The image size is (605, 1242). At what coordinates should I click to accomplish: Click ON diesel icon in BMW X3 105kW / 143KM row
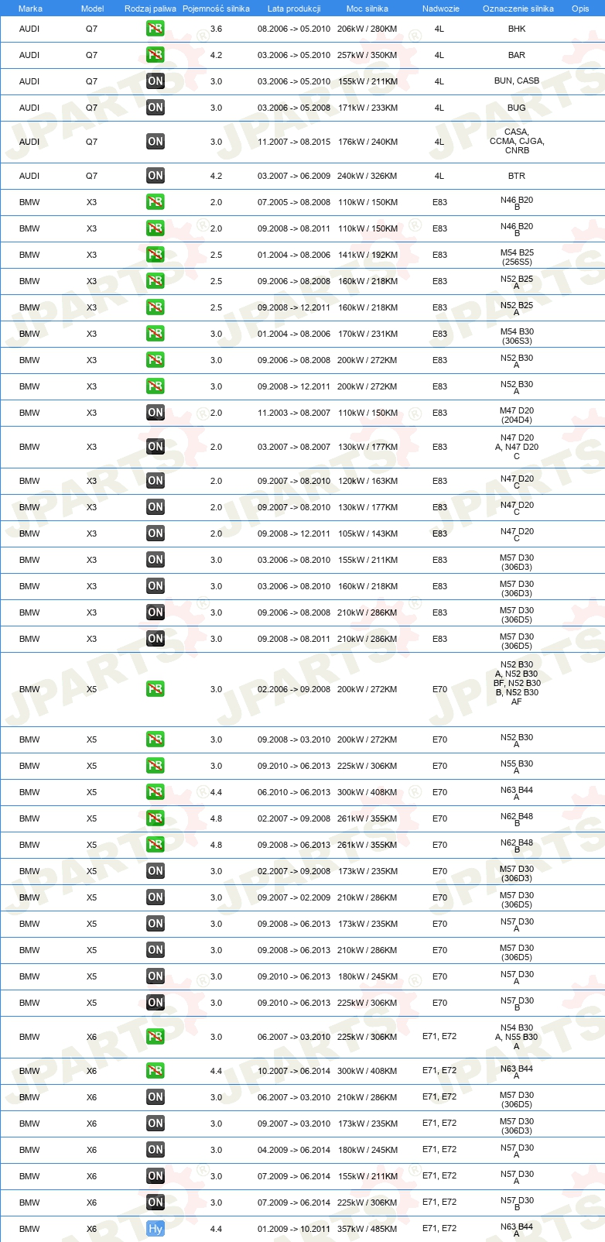[x=156, y=534]
